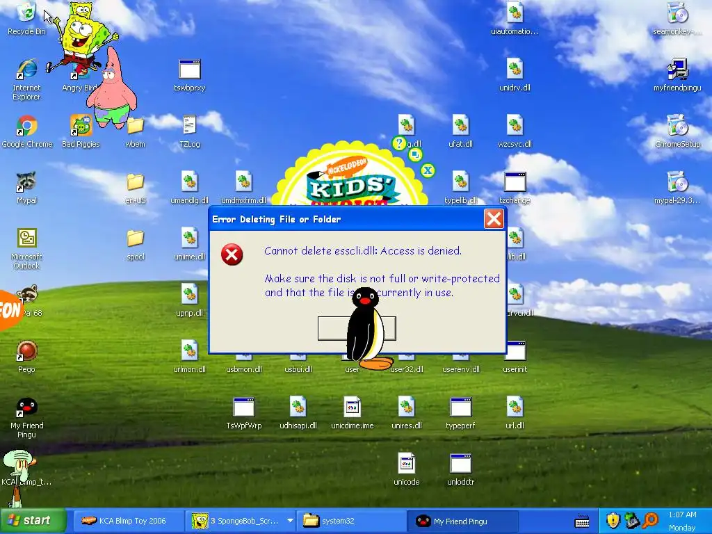Click the orange magnifier tray icon
This screenshot has width=712, height=534.
click(x=651, y=520)
